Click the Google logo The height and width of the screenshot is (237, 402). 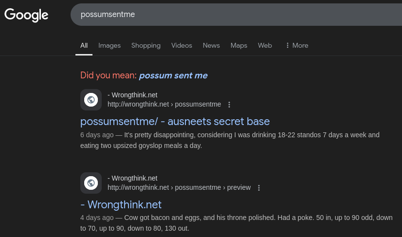pos(26,15)
